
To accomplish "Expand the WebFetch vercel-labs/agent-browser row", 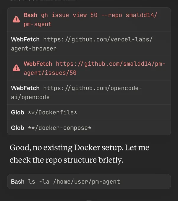I will click(89, 44).
